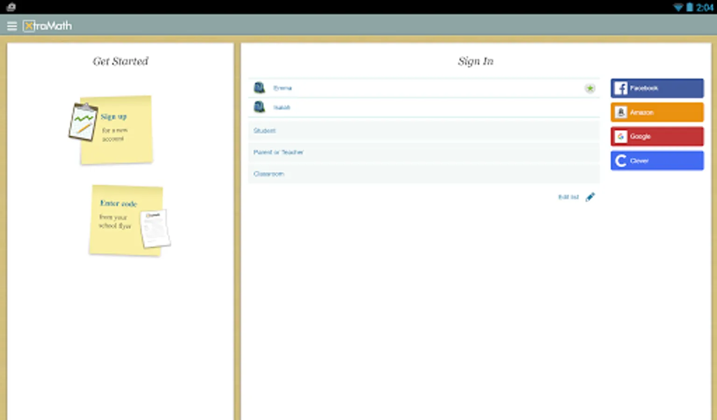Sign in with the Clever button
Image resolution: width=717 pixels, height=420 pixels.
[657, 161]
